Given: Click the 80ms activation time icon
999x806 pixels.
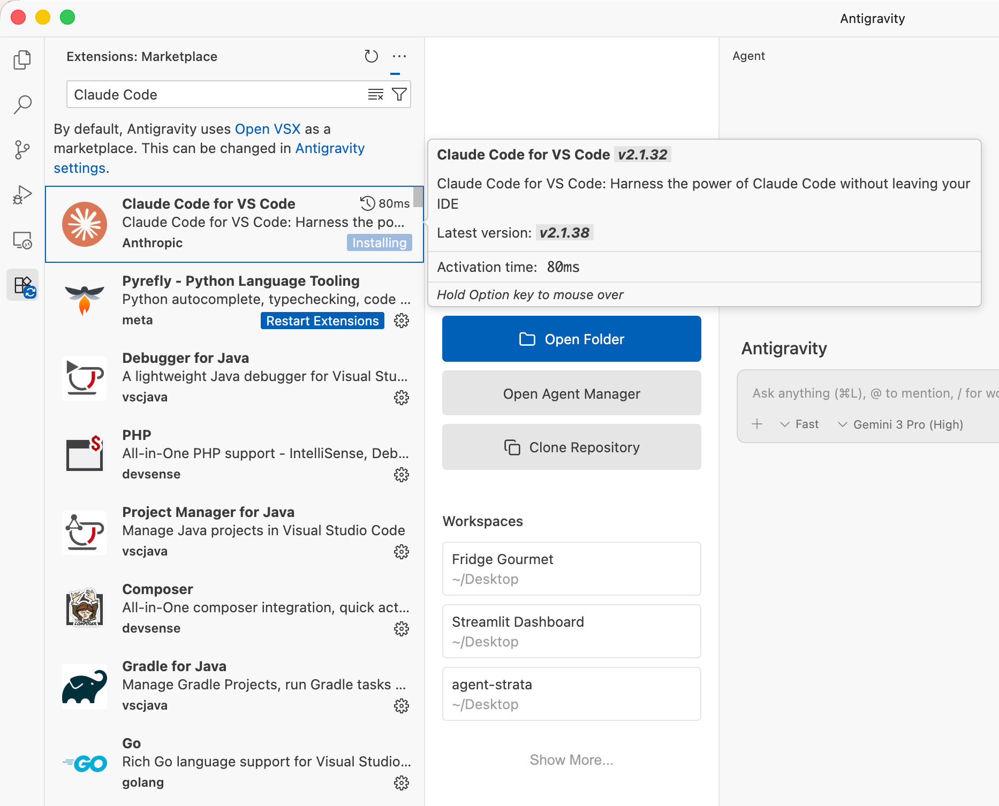Looking at the screenshot, I should point(367,203).
